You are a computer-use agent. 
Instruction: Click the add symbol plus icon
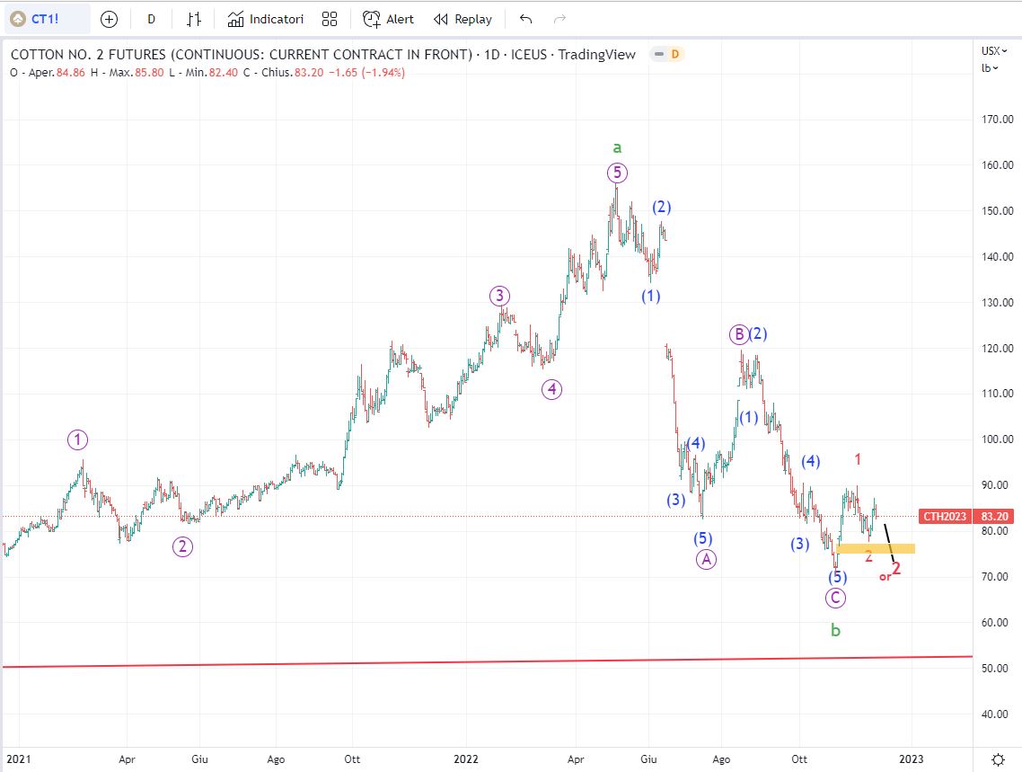tap(109, 20)
